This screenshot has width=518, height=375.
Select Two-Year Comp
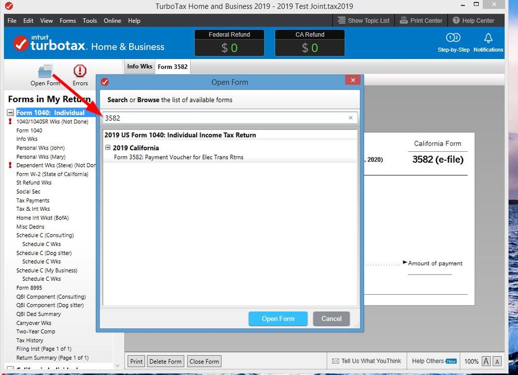(x=36, y=331)
